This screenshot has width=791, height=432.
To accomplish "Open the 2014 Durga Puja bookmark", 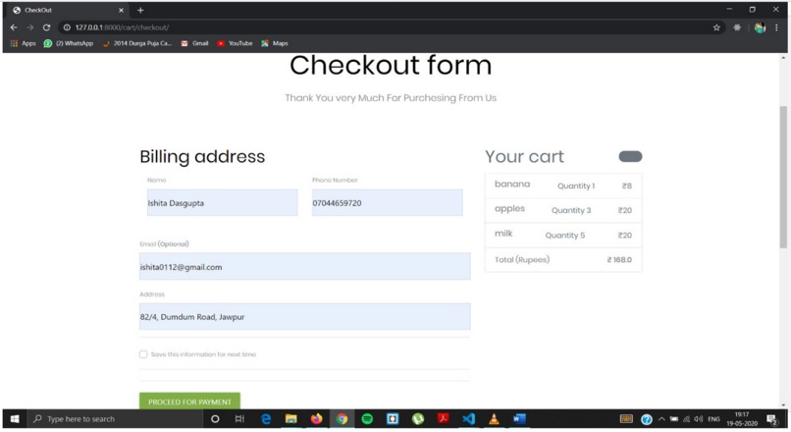I will [137, 43].
